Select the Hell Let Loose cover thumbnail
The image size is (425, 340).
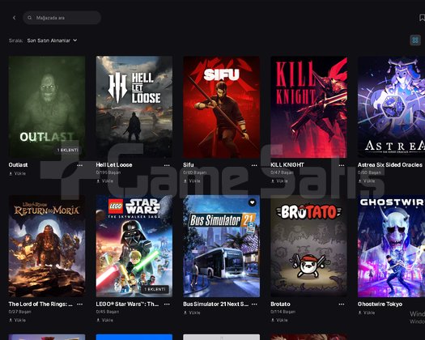[x=134, y=107]
